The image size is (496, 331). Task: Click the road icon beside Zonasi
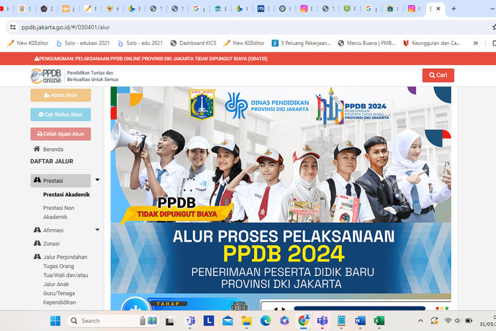point(37,244)
